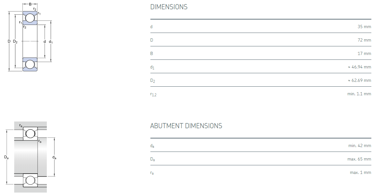Select the blue D label in the 72 mm row
380x196 pixels.
(152, 40)
